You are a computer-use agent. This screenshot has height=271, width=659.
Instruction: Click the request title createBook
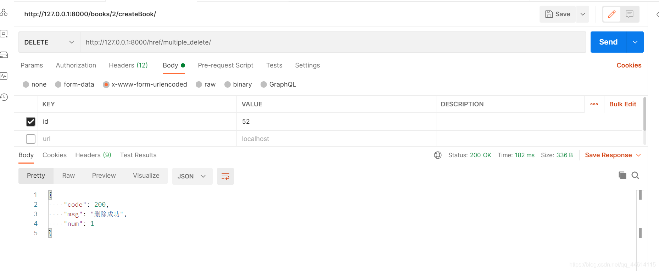pos(90,14)
